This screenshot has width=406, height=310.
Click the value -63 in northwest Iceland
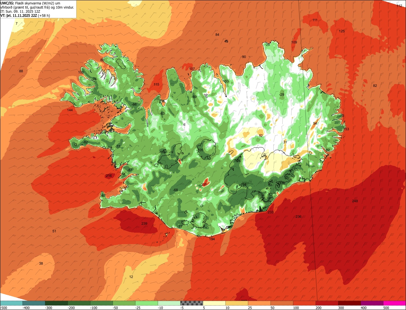pyautogui.click(x=162, y=113)
